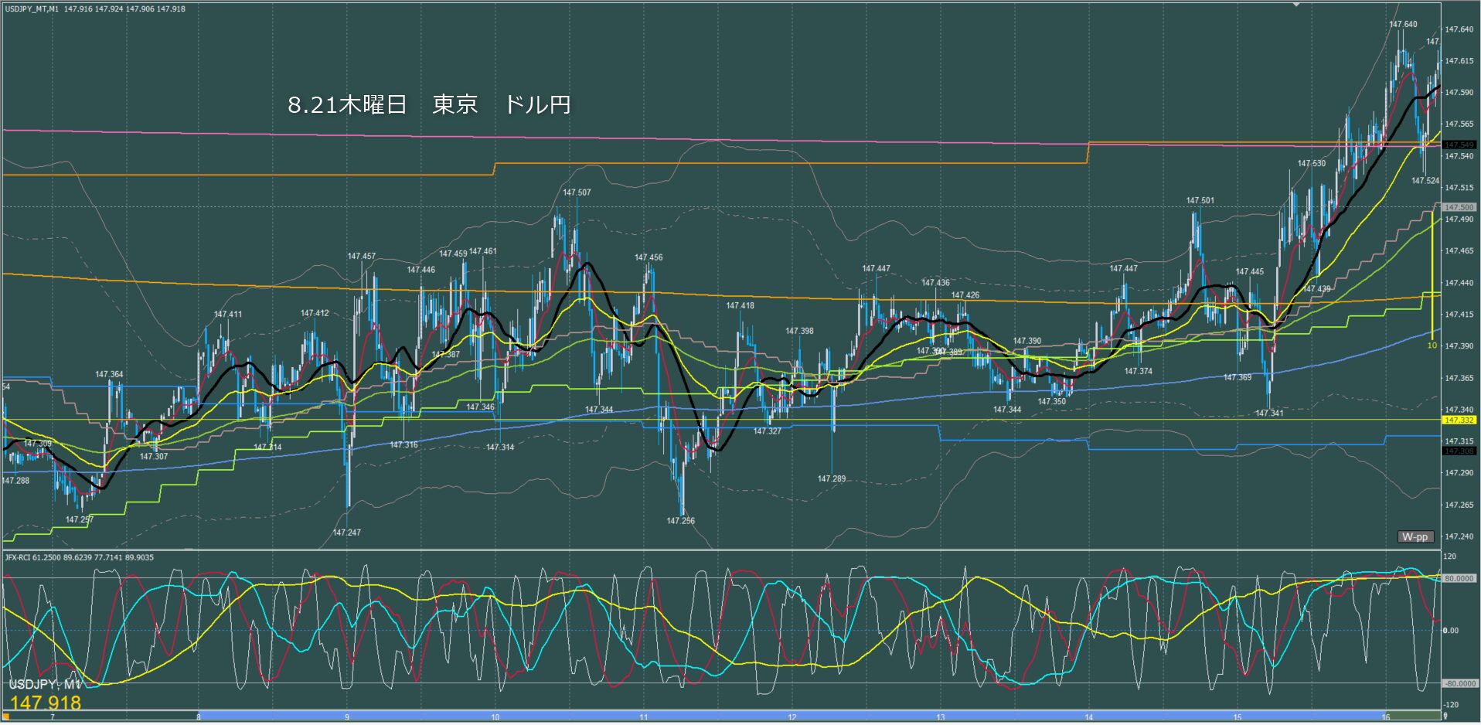Click the 12 hour marker on the time axis
The width and height of the screenshot is (1481, 725).
pos(792,717)
